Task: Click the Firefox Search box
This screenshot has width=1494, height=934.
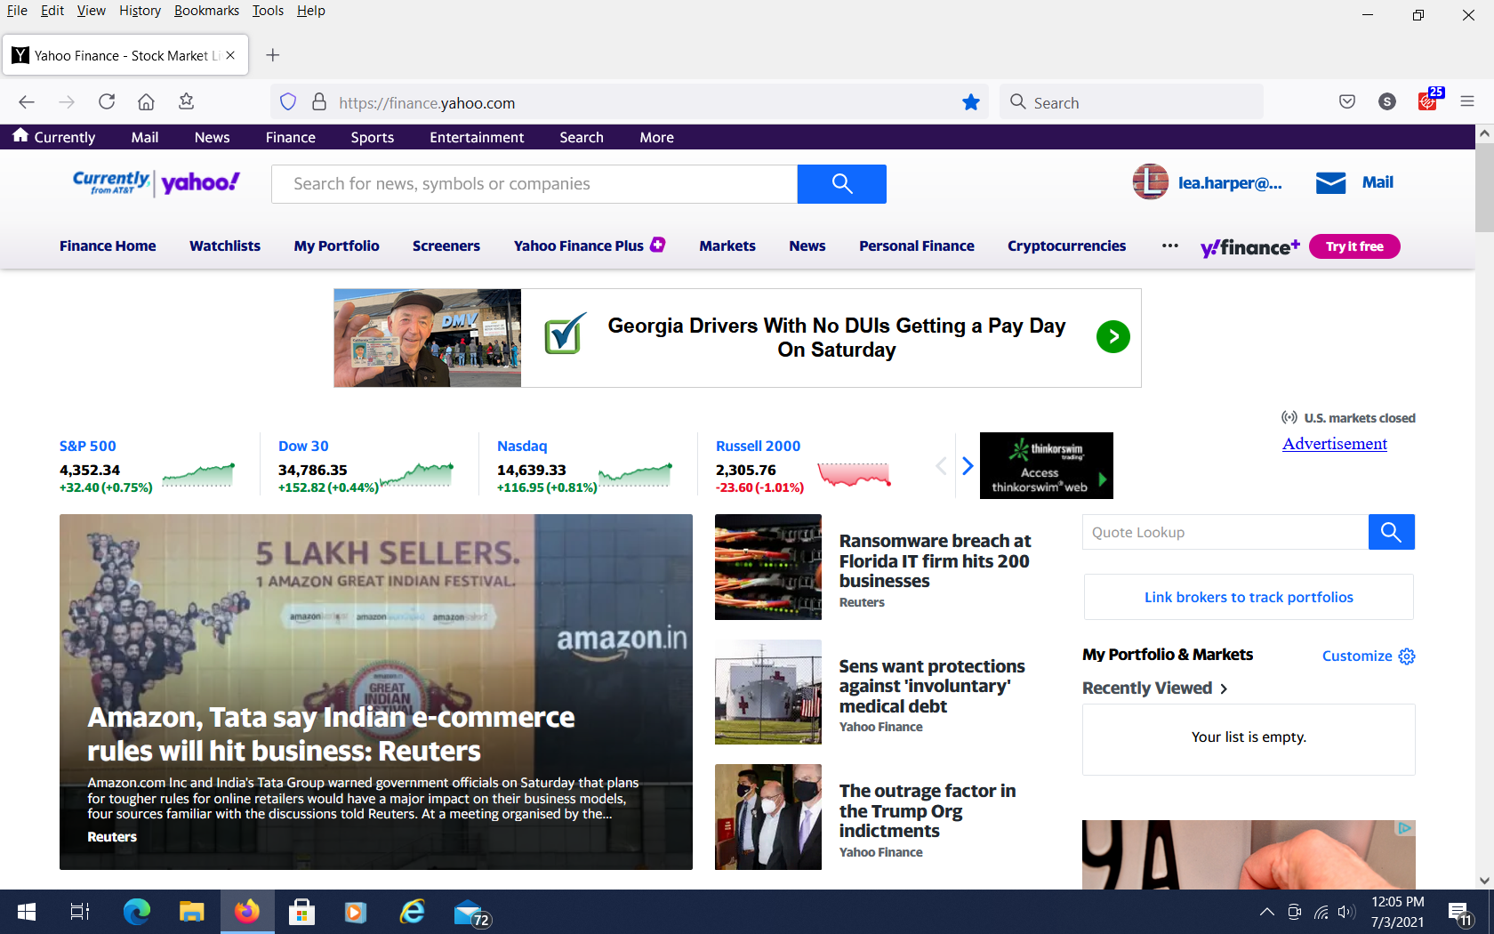Action: point(1132,102)
